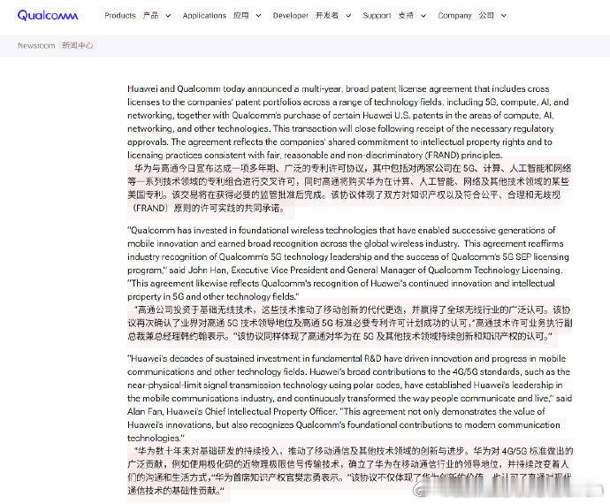Screen dimensions: 610x504
Task: Expand the Applications chevron arrow
Action: 258,16
